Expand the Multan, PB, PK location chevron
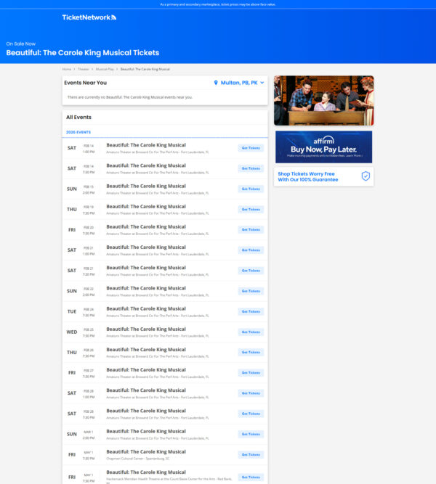436x484 pixels. (262, 83)
